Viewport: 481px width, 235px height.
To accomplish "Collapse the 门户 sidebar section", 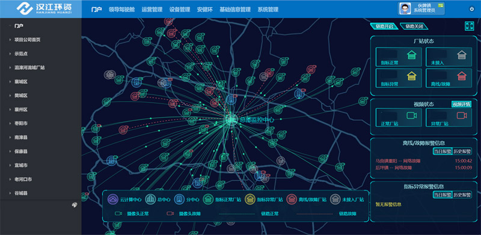I will tap(19, 26).
